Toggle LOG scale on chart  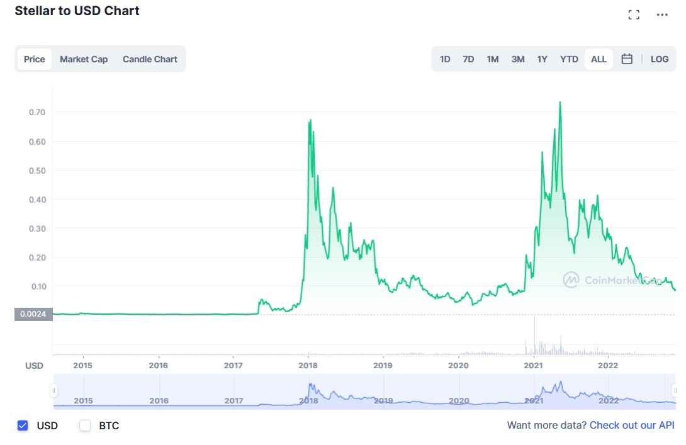[660, 59]
